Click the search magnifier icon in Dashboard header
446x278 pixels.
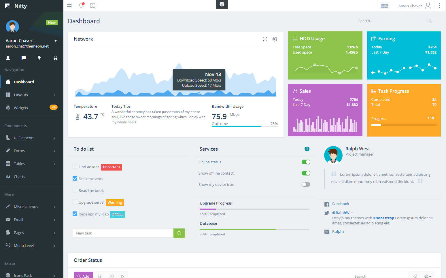coord(429,21)
